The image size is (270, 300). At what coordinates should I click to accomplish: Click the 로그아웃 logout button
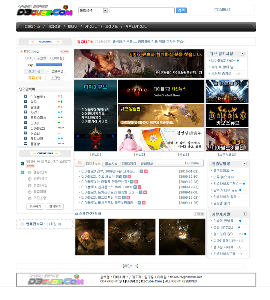click(x=34, y=71)
